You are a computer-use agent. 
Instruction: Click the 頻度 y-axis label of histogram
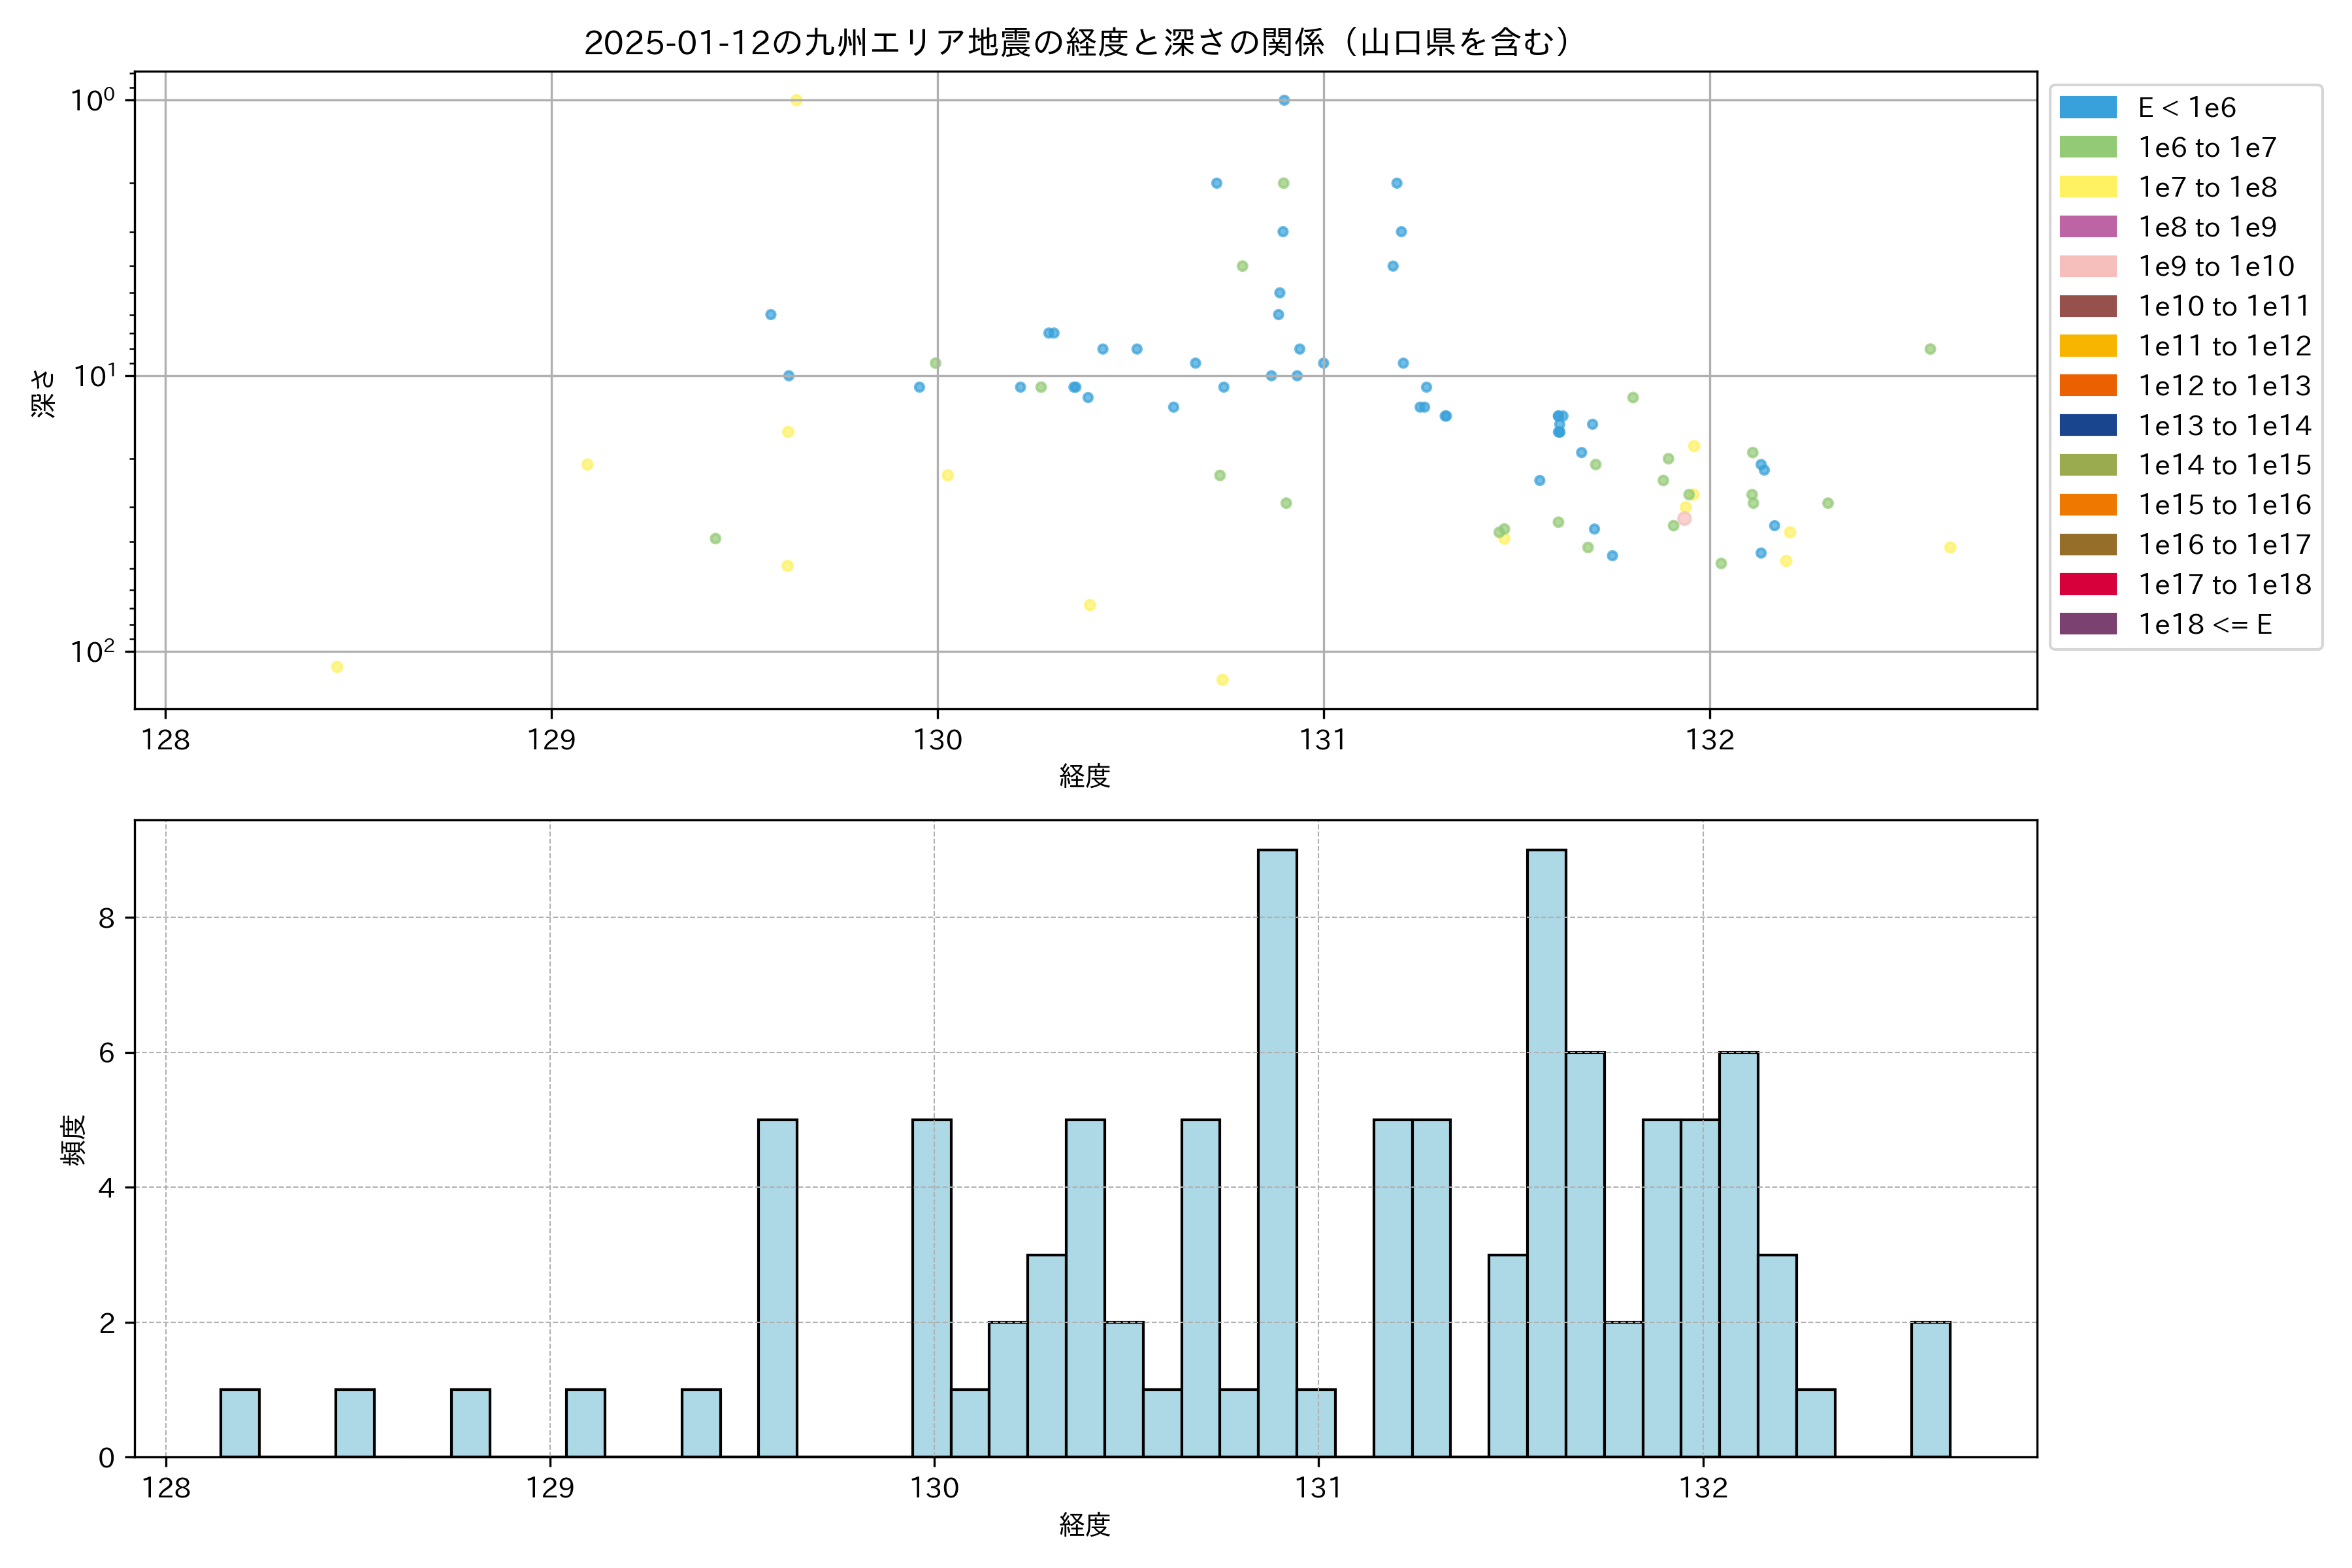pos(74,1140)
